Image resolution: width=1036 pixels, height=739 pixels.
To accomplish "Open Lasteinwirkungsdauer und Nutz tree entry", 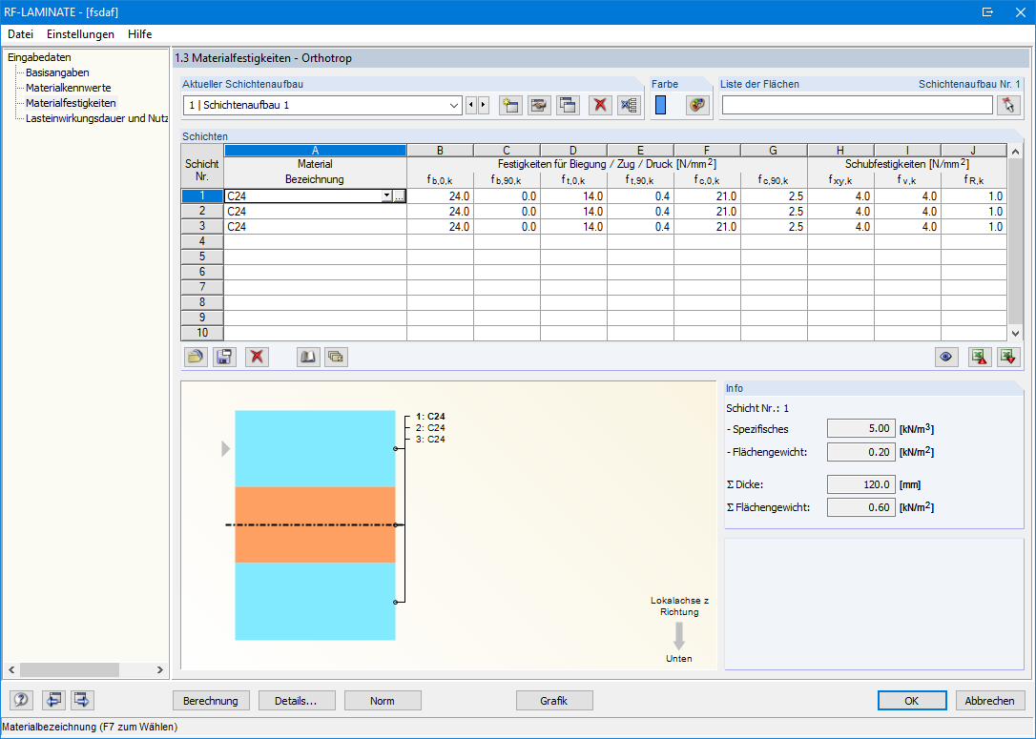I will pyautogui.click(x=96, y=118).
